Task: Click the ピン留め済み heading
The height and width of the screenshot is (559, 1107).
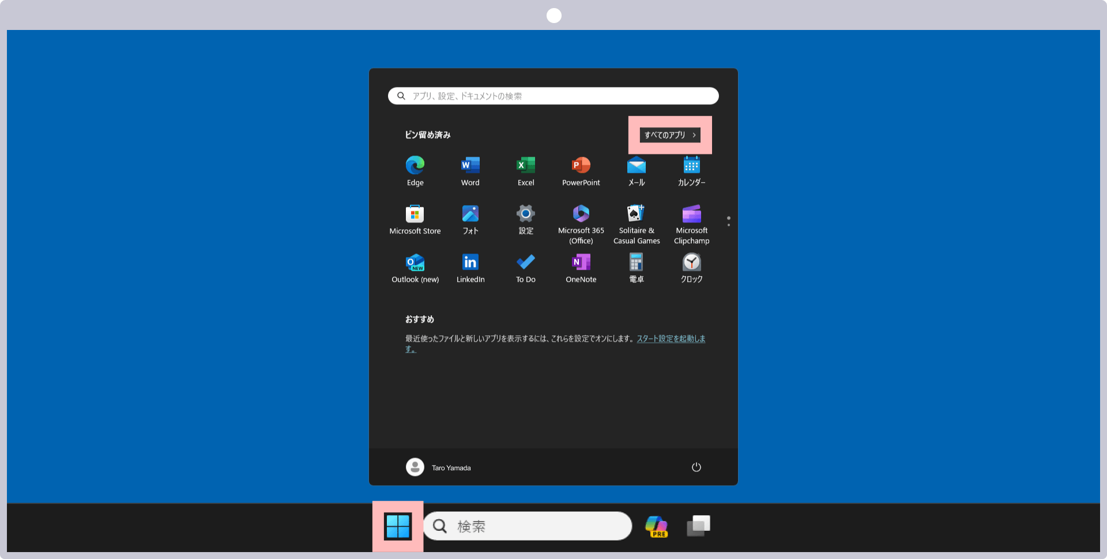Action: pos(428,135)
